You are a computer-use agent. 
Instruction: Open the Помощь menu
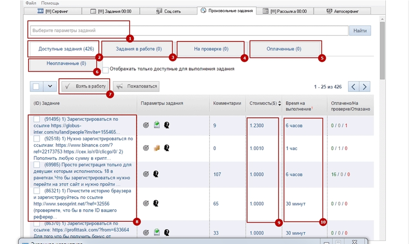(x=50, y=3)
